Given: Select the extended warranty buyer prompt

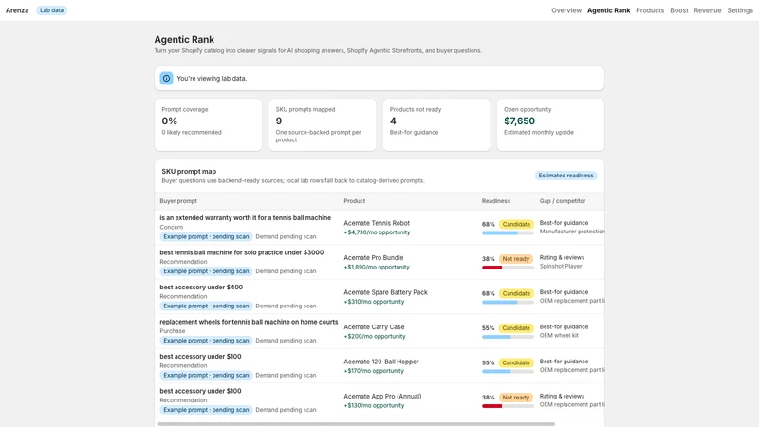Looking at the screenshot, I should pos(246,218).
